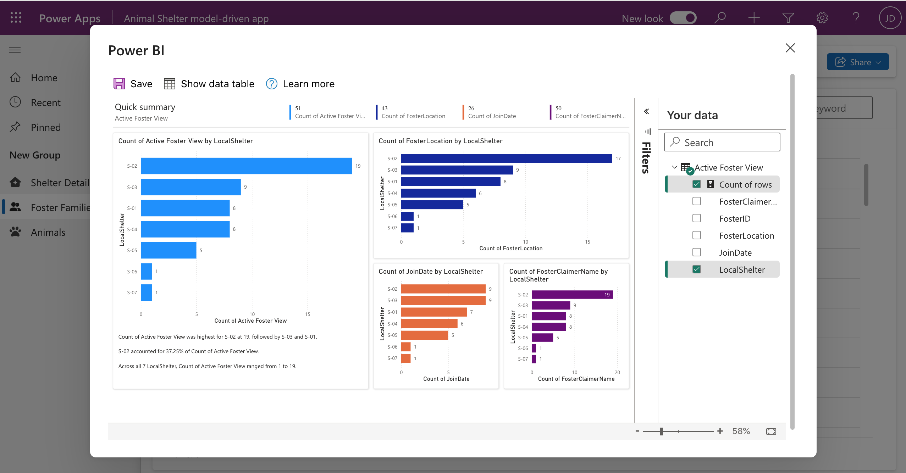The width and height of the screenshot is (906, 473).
Task: Click the zoom out minus button
Action: (x=637, y=431)
